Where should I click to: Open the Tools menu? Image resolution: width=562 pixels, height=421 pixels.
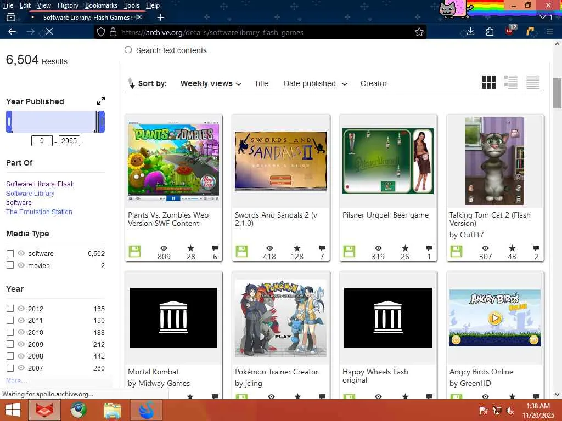(x=132, y=5)
